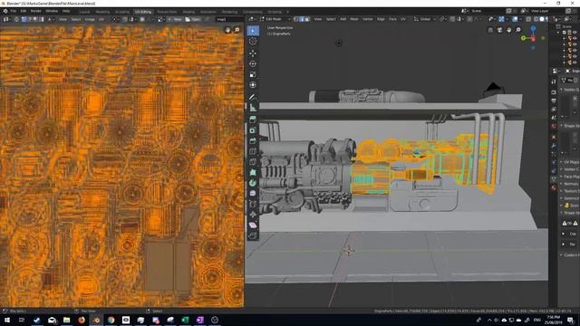
Task: Select the Measure ruler tool
Action: tap(253, 108)
